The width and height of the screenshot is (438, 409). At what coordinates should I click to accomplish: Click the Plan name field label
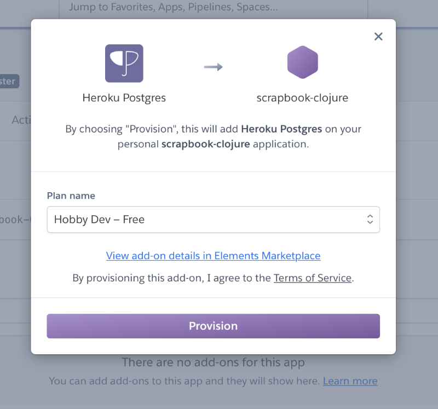point(71,196)
